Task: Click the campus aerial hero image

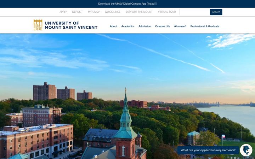Action: point(127,96)
